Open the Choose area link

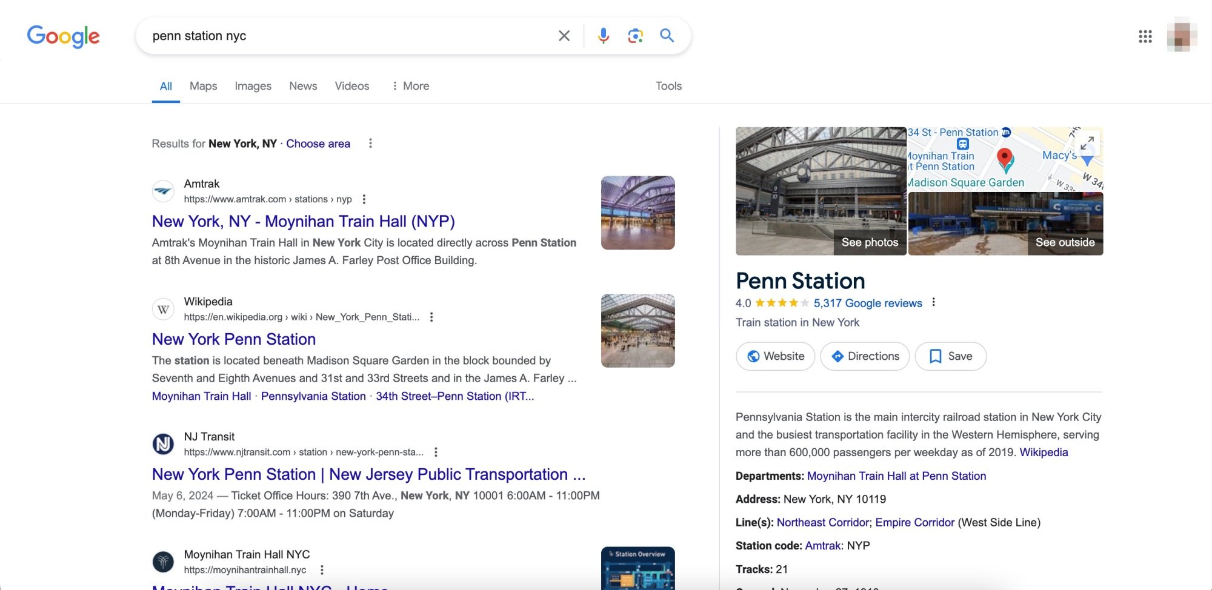(318, 144)
